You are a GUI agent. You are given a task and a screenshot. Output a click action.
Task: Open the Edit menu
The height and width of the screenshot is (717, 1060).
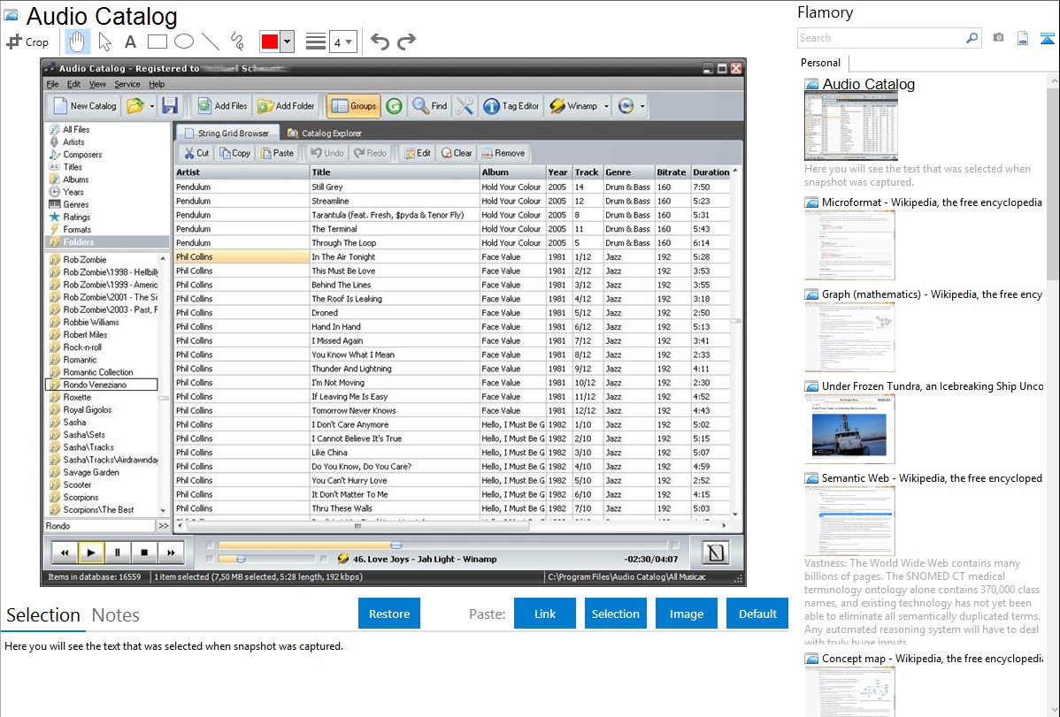tap(73, 85)
